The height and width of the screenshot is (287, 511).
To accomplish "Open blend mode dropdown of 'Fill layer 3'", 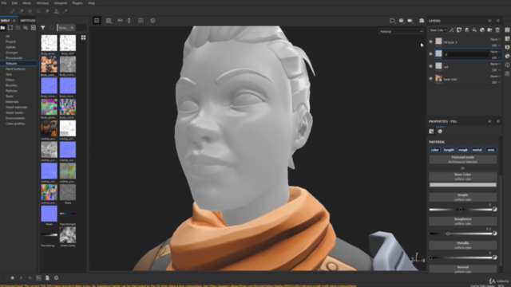I will 495,39.
